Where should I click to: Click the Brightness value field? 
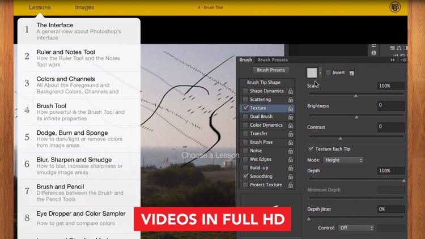[391, 105]
